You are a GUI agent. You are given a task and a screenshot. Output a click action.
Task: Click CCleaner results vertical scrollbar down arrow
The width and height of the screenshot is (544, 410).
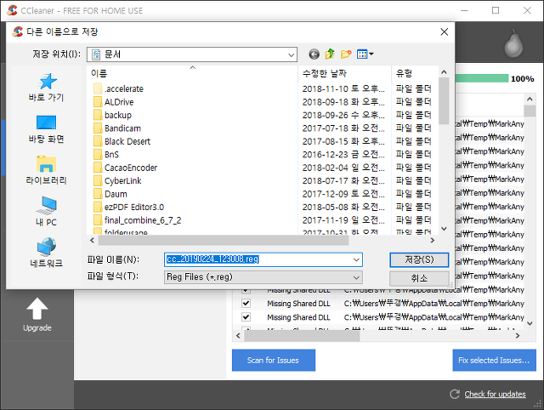530,323
